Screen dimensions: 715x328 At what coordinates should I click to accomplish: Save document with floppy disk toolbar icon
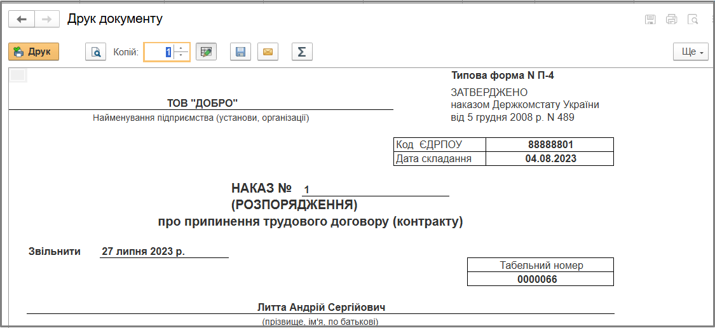(240, 52)
